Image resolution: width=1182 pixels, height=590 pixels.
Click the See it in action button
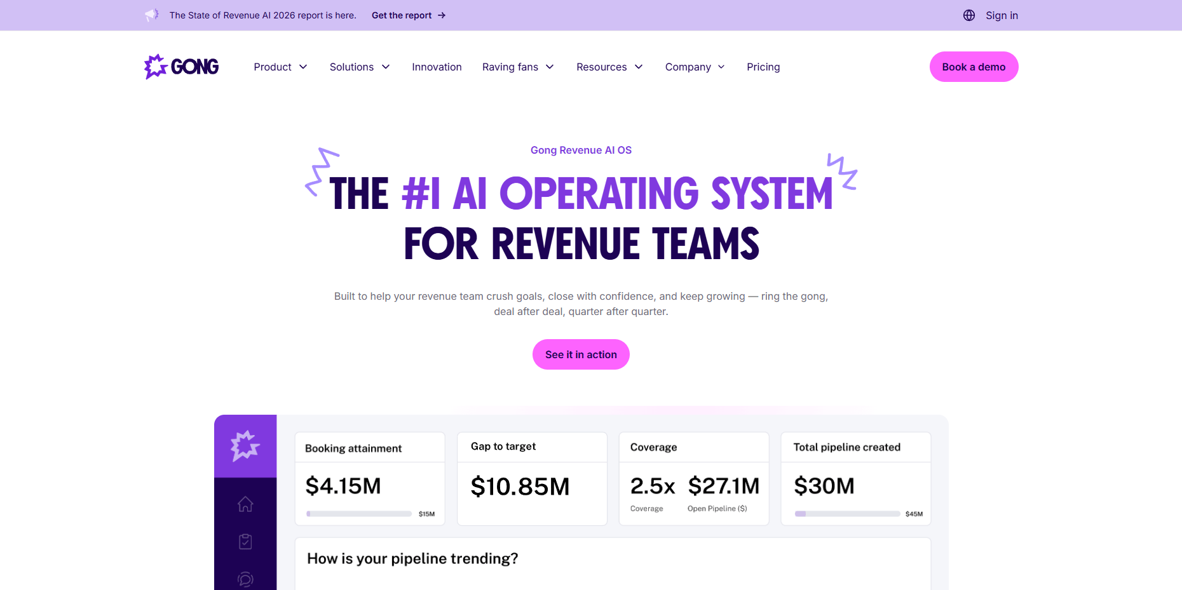point(581,354)
